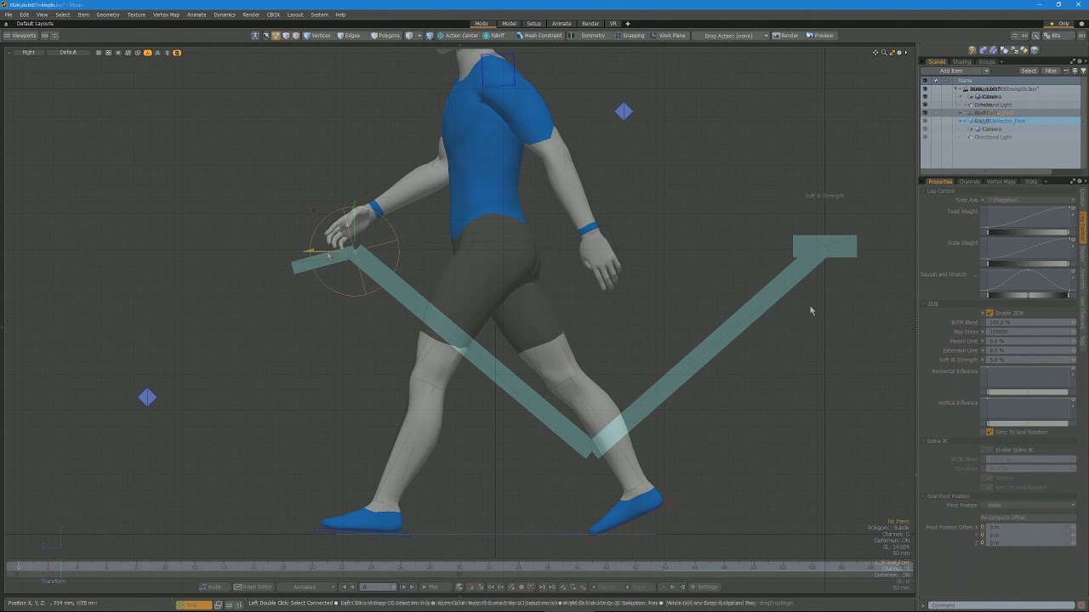The height and width of the screenshot is (612, 1089).
Task: Expand the UpVector_Foot tree item
Action: [x=961, y=121]
